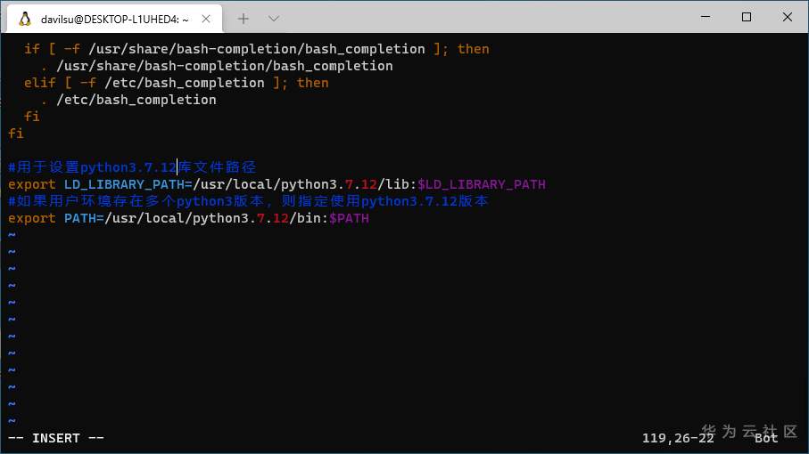The height and width of the screenshot is (454, 809).
Task: Close the terminal window
Action: pos(788,17)
